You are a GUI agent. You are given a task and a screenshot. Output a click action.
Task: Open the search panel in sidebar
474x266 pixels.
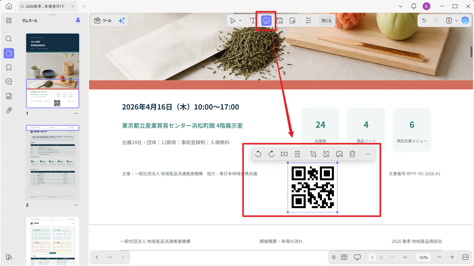click(x=9, y=39)
